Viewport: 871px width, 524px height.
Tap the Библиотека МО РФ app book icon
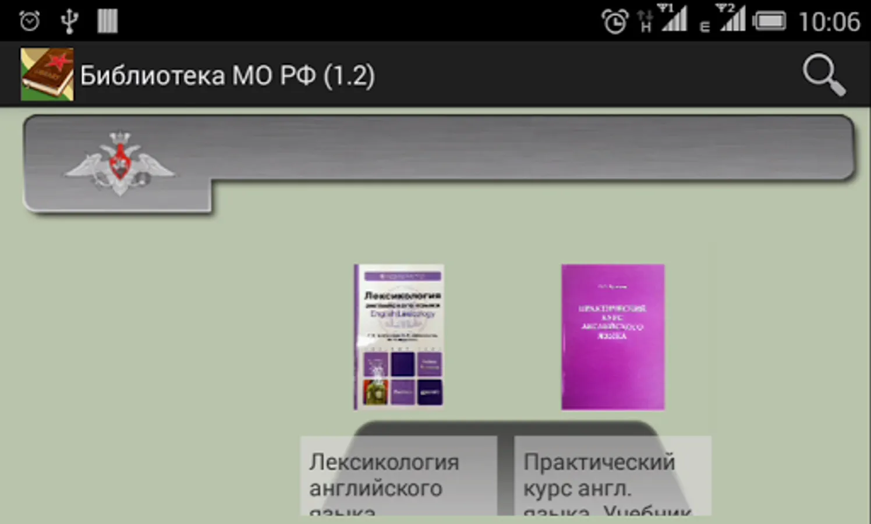click(47, 75)
